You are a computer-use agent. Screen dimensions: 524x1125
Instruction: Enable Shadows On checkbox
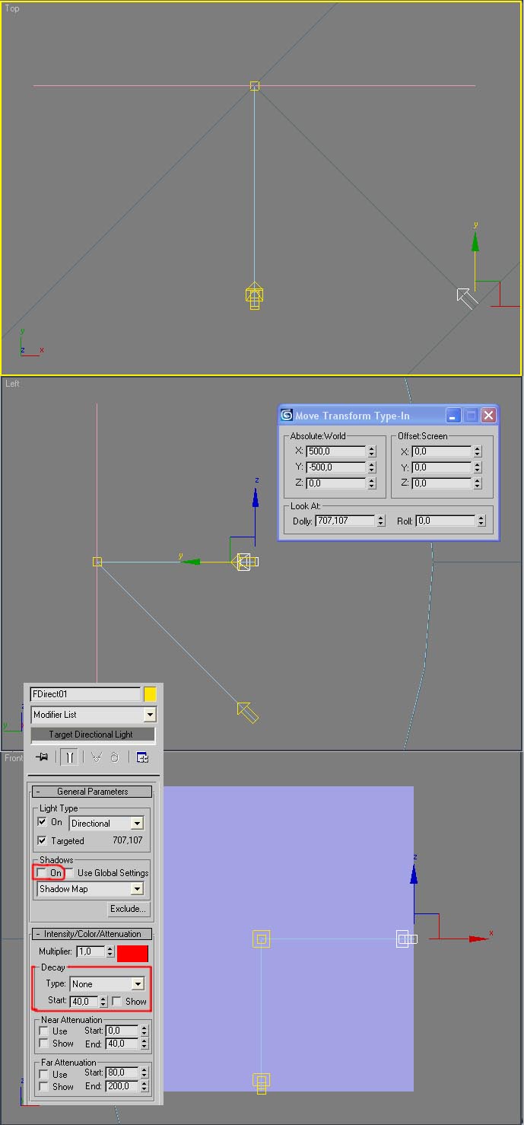click(43, 873)
